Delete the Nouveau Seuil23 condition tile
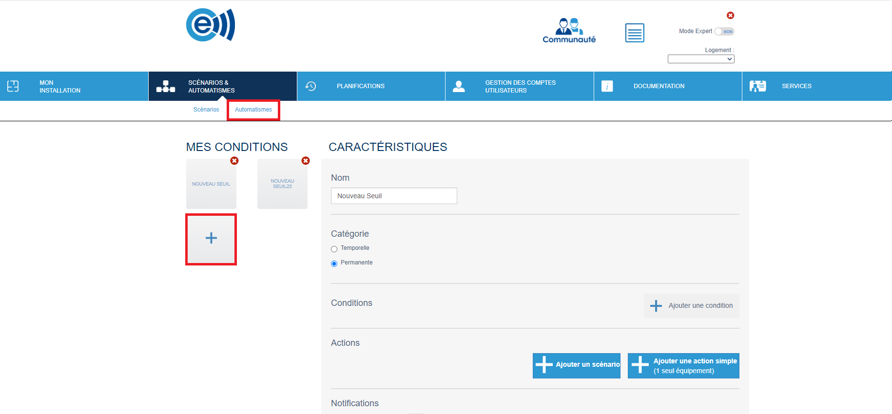 [306, 161]
